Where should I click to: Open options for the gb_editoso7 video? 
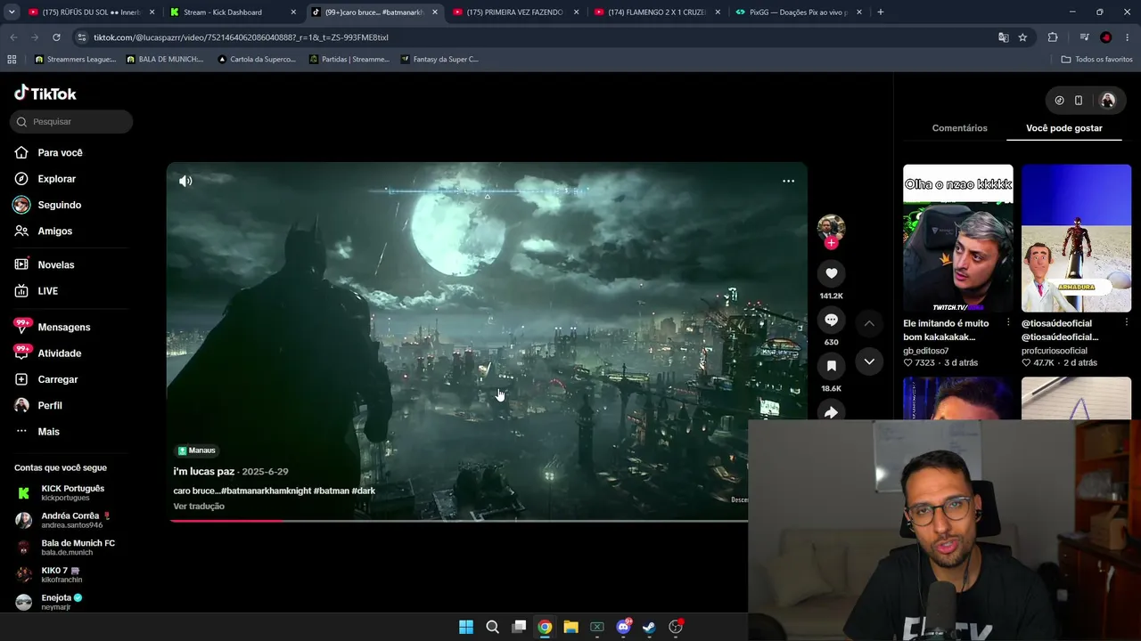(x=1008, y=323)
